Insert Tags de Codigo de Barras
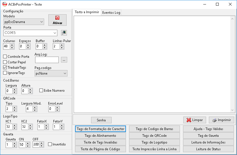 [154, 129]
